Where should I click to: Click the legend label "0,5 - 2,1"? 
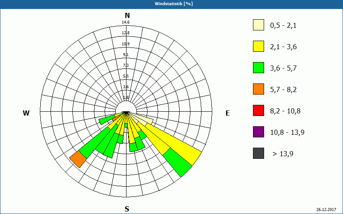point(283,26)
